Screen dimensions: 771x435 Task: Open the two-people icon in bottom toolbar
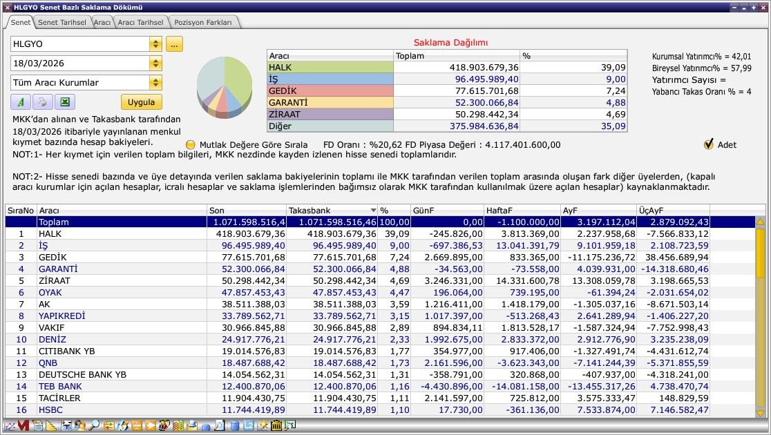tap(80, 426)
